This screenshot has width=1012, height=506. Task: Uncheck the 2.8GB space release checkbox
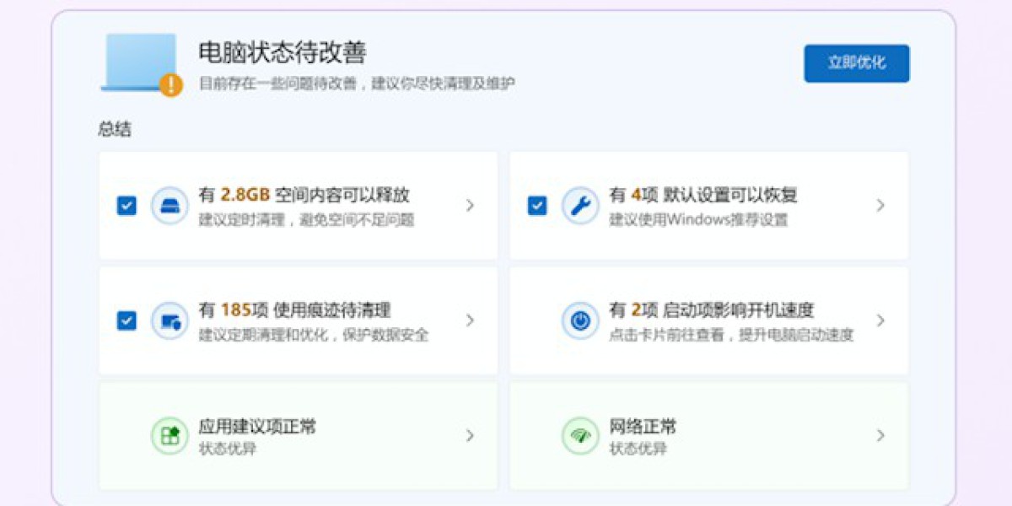tap(126, 206)
